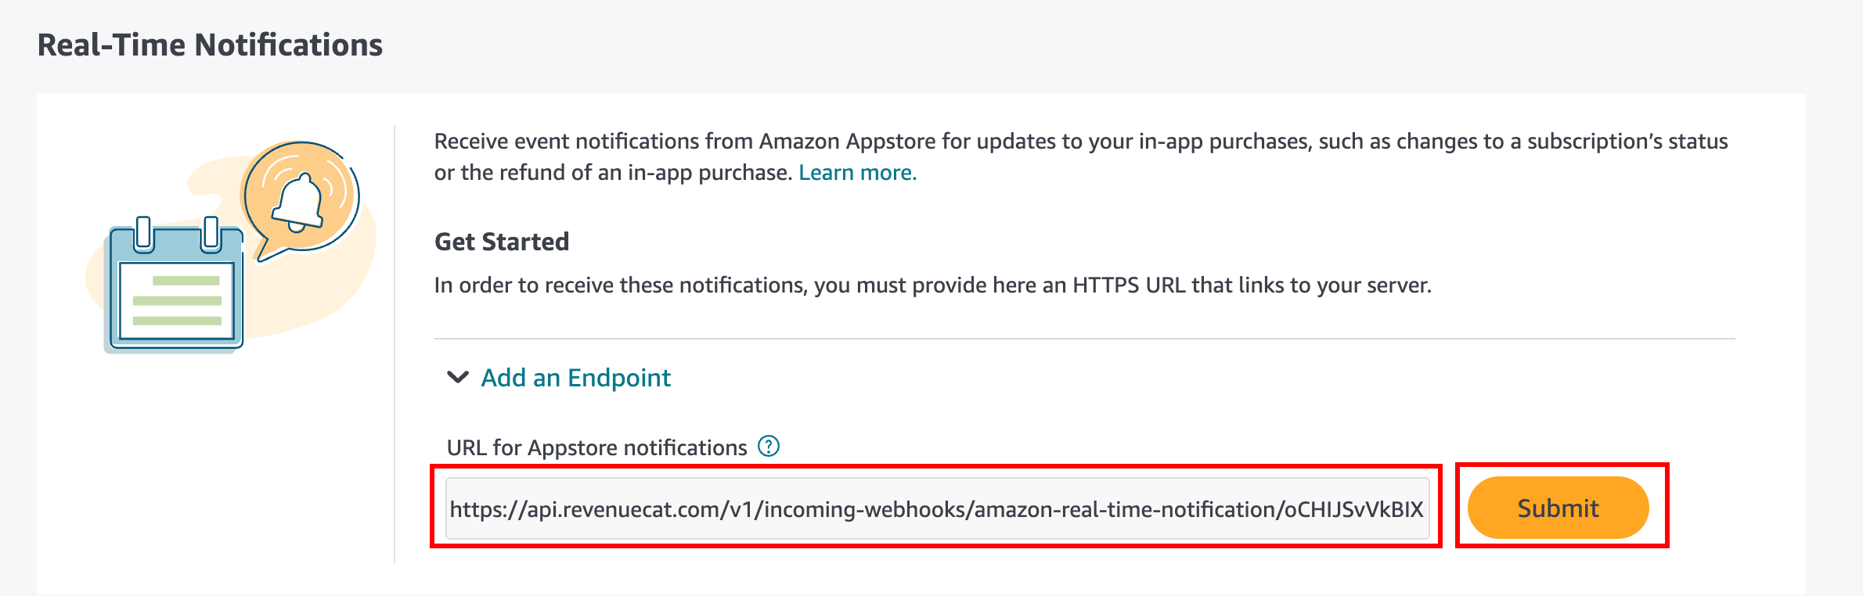
Task: Collapse section using the Add an Endpoint chevron
Action: click(457, 378)
